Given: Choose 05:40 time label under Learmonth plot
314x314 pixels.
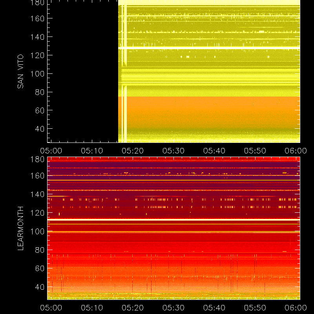Looking at the screenshot, I should [x=214, y=308].
